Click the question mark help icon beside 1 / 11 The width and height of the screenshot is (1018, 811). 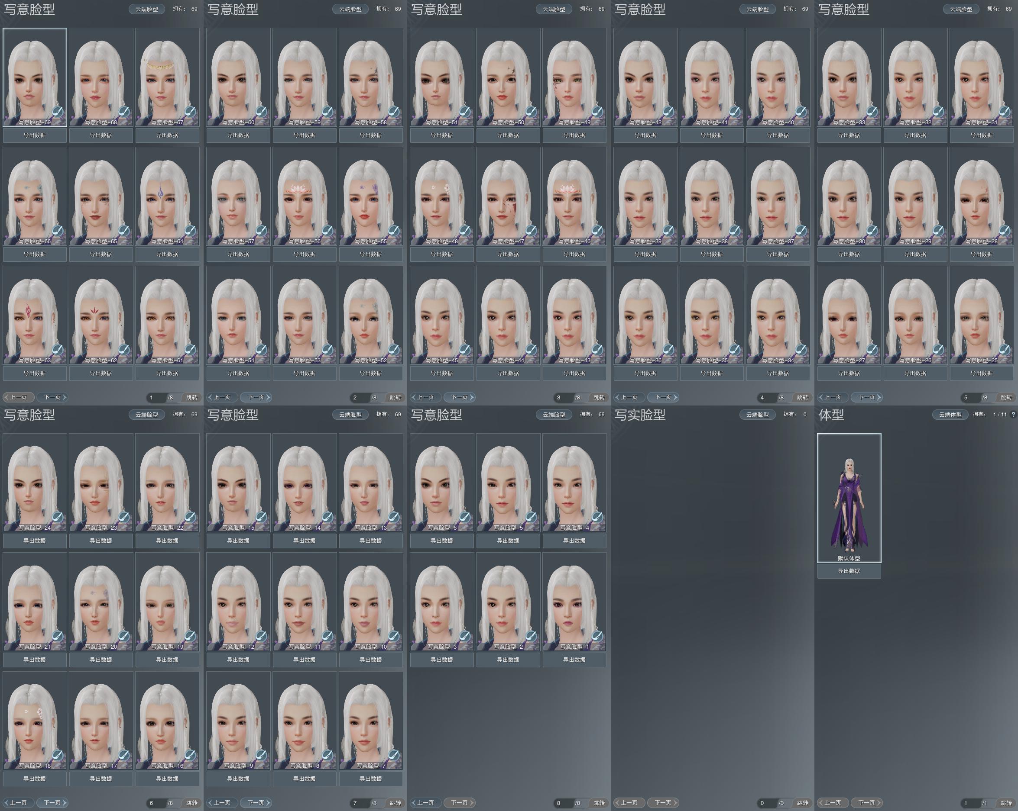(x=1013, y=415)
